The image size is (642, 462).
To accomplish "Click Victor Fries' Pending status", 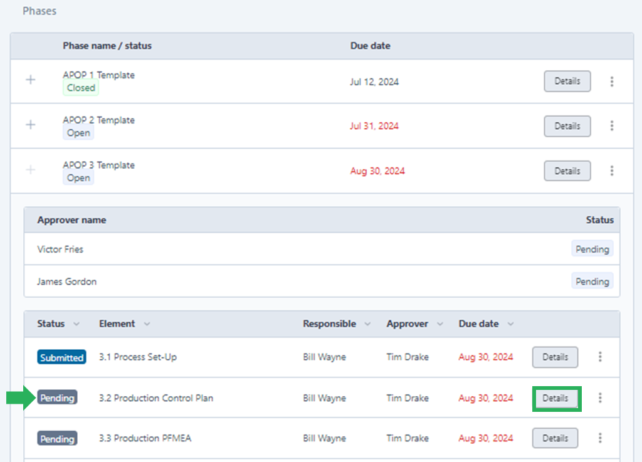I will point(592,249).
